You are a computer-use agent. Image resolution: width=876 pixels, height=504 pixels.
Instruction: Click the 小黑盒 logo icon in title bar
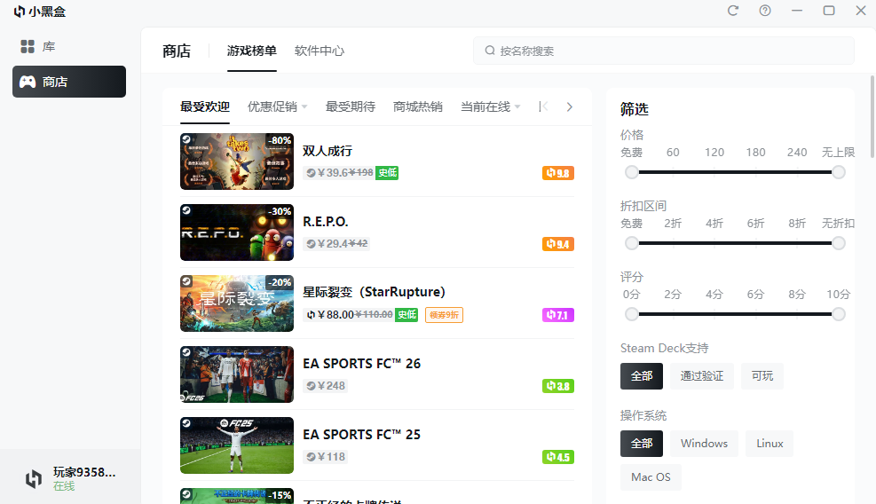[20, 12]
